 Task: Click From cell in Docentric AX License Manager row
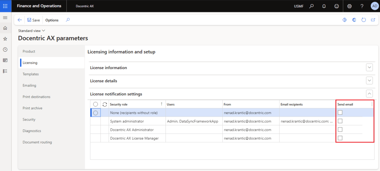[251, 138]
